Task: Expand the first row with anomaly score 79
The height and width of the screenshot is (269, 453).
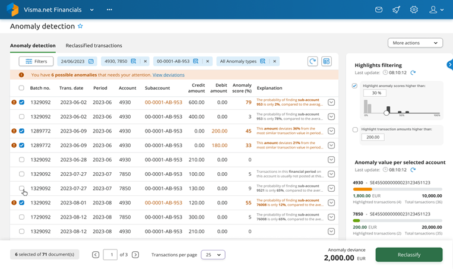Action: coord(331,102)
